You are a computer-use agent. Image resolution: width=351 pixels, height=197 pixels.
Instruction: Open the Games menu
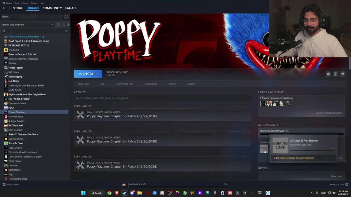coord(34,3)
